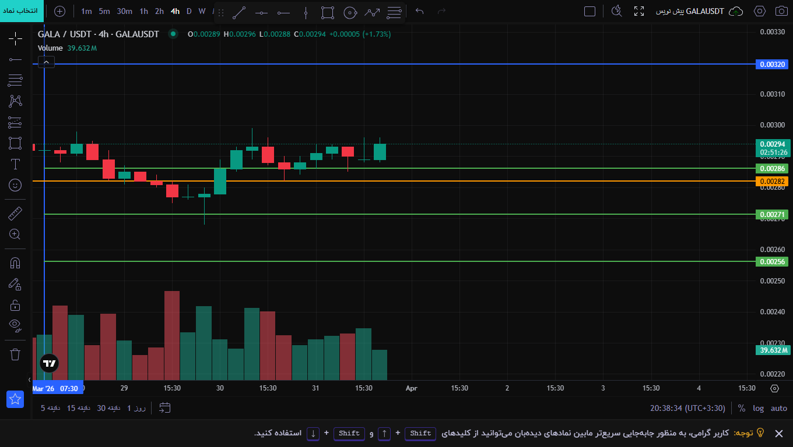Click the green 0.00271 price line label
The height and width of the screenshot is (447, 793).
coord(771,214)
